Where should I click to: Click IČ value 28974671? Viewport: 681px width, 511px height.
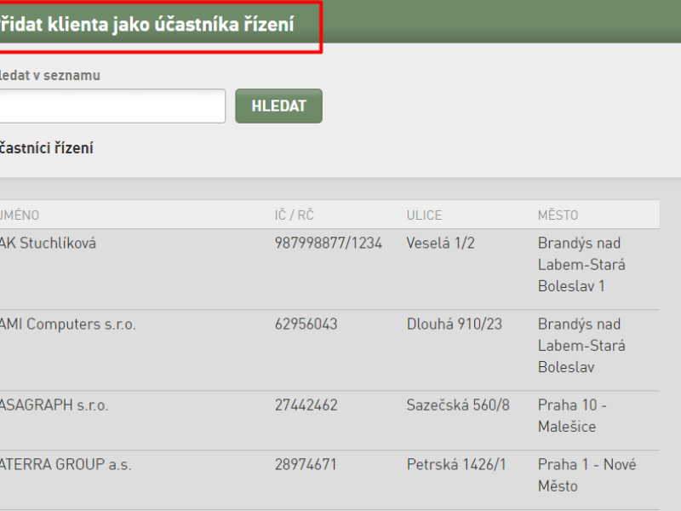(x=306, y=464)
